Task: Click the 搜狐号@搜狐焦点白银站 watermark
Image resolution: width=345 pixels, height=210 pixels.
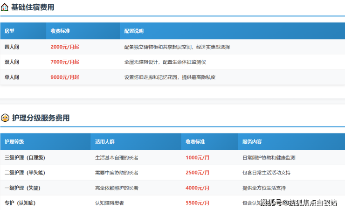Action: tap(298, 203)
